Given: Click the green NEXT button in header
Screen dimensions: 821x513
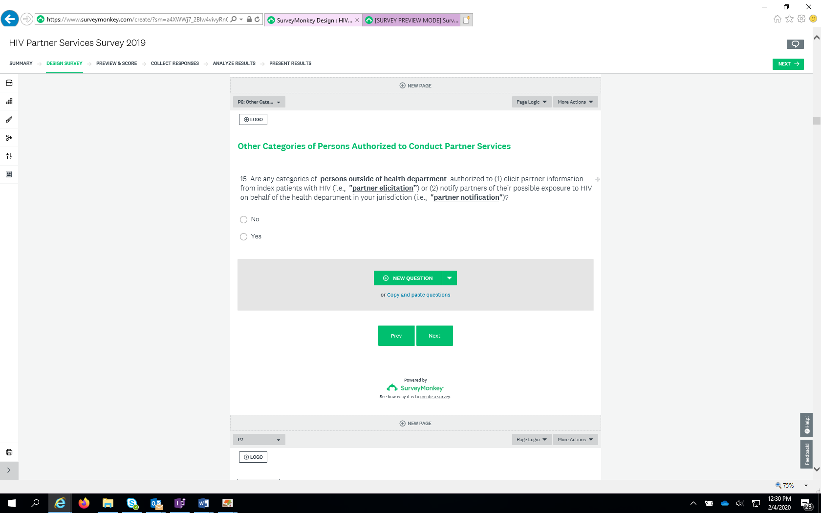Looking at the screenshot, I should [x=788, y=64].
